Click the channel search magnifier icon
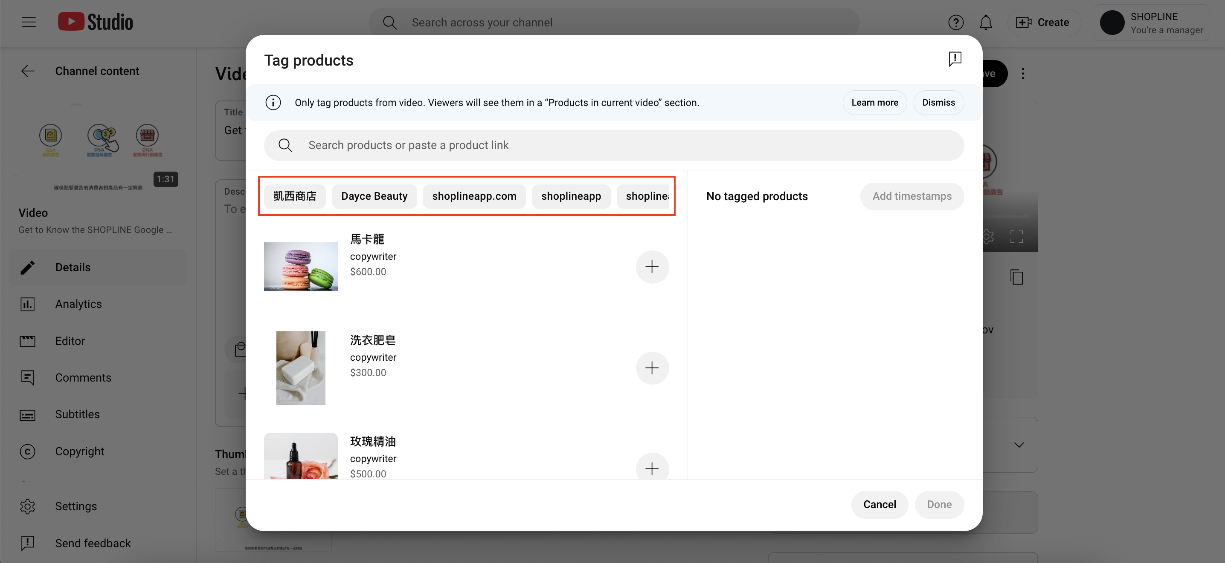1225x563 pixels. tap(389, 22)
